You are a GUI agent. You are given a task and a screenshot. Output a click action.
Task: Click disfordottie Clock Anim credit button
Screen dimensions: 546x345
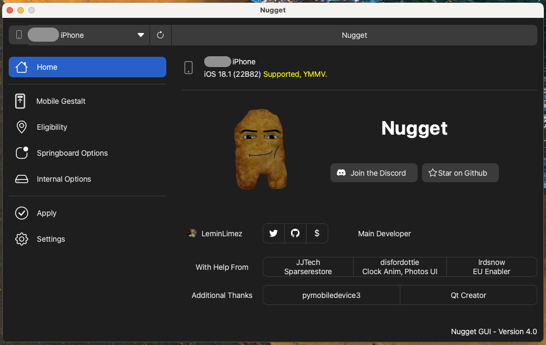coord(400,267)
